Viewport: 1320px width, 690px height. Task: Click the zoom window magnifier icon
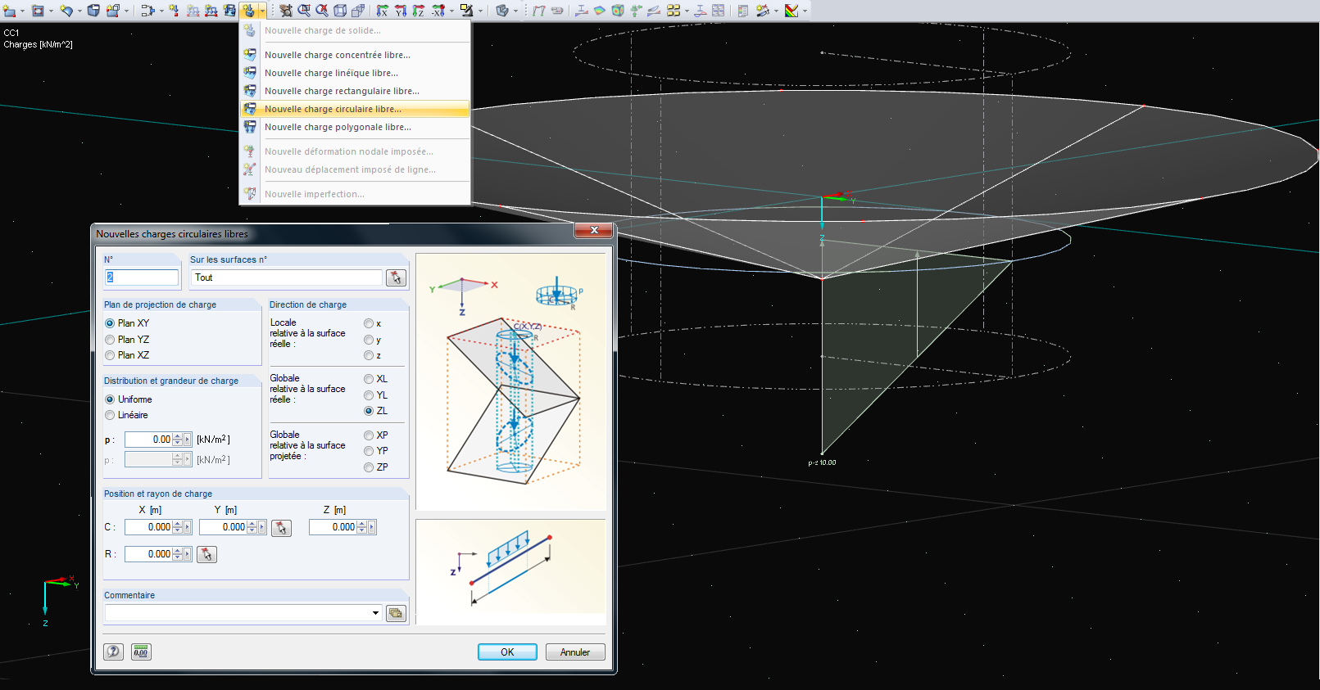tap(304, 11)
